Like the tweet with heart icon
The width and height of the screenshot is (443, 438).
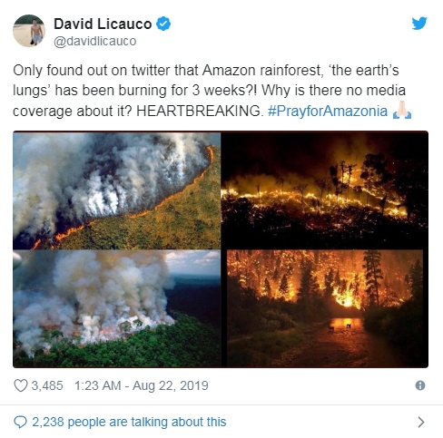[x=21, y=385]
